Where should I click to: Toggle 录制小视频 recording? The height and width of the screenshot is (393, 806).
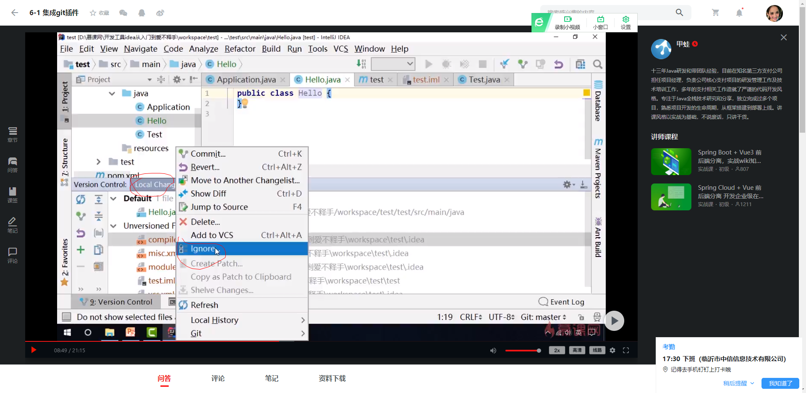click(568, 23)
